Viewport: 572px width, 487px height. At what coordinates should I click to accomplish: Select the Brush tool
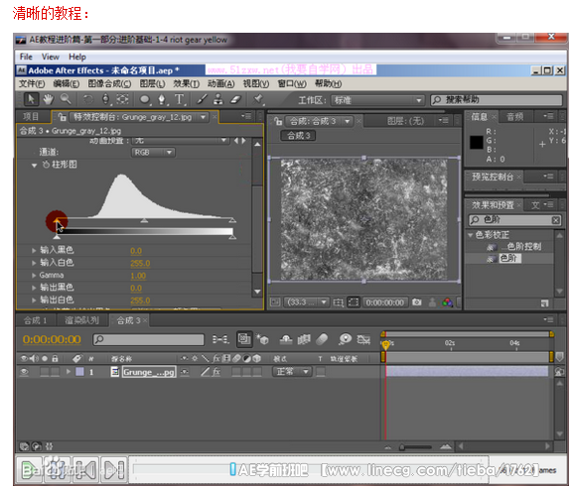click(202, 99)
